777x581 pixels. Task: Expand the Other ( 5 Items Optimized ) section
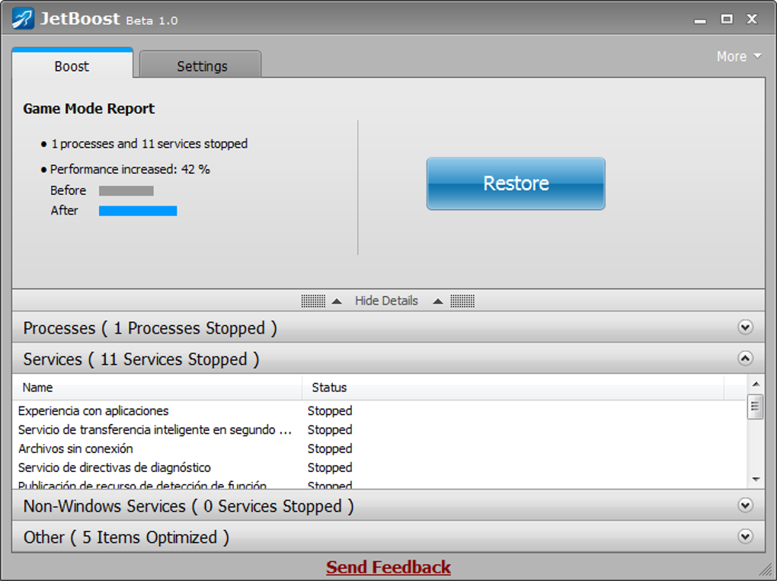point(745,537)
